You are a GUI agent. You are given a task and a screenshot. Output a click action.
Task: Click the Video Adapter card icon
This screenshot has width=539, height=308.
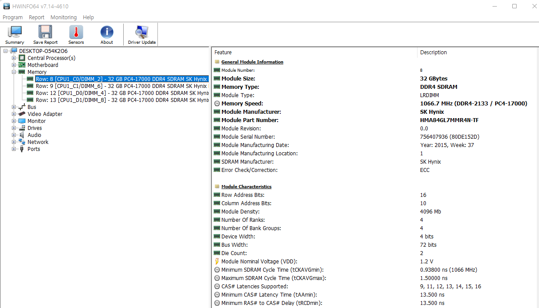coord(22,114)
